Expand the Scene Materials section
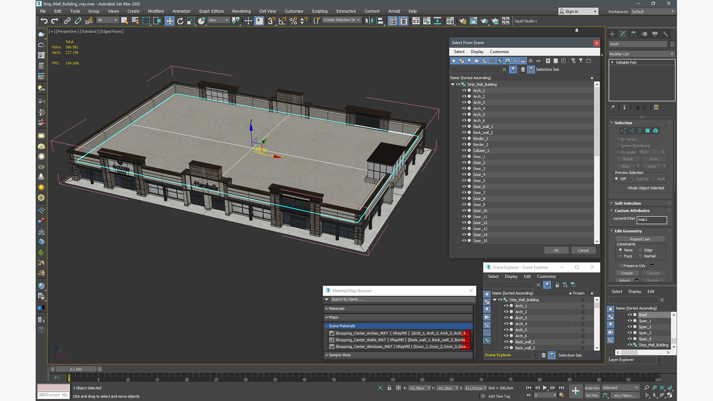Screen dimensions: 713x401 (x=342, y=326)
